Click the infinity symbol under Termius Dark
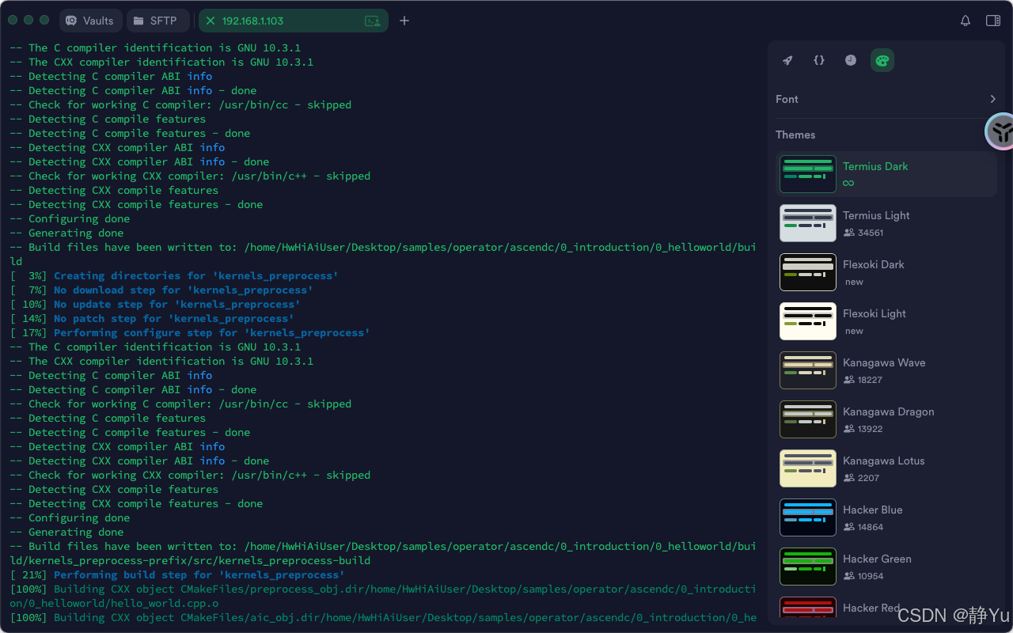This screenshot has width=1013, height=633. [x=848, y=184]
